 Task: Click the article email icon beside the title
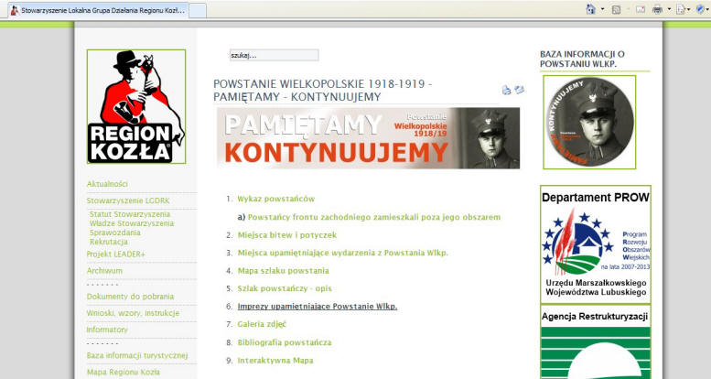[519, 90]
